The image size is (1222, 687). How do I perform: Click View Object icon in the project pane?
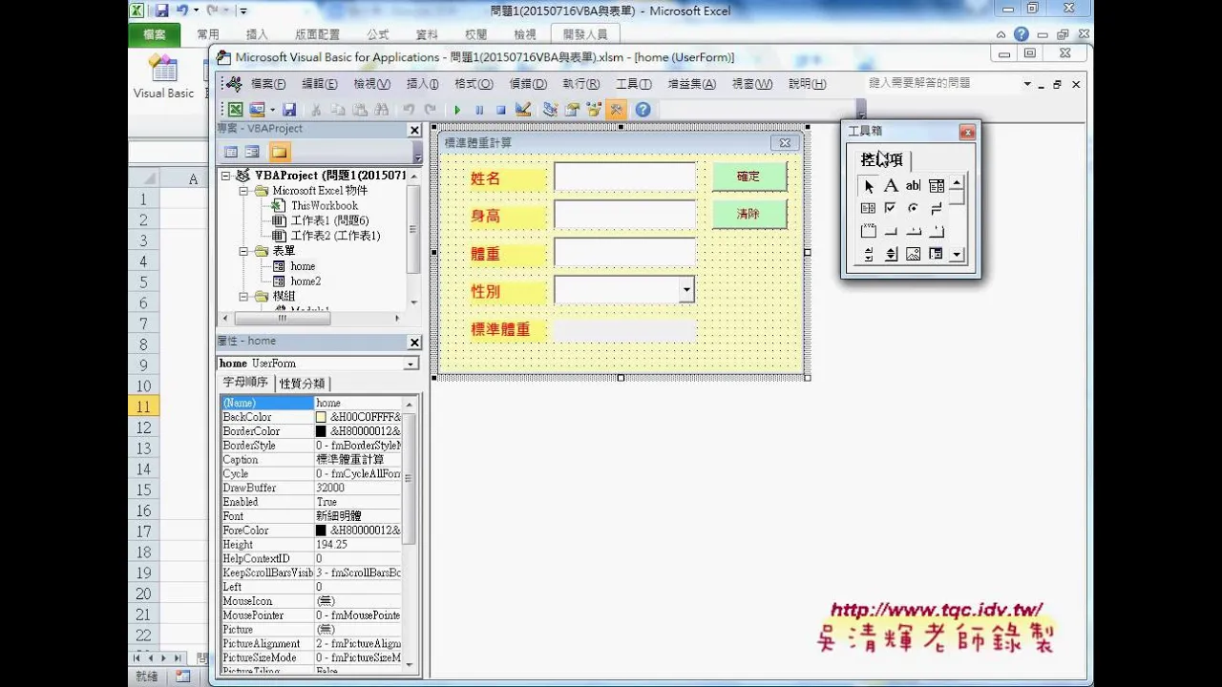252,152
